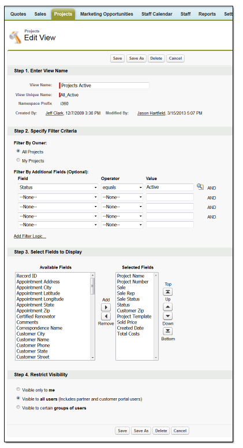Screen dimensions: 243x448
Task: Click the Projects hammer icon in header
Action: coord(16,37)
